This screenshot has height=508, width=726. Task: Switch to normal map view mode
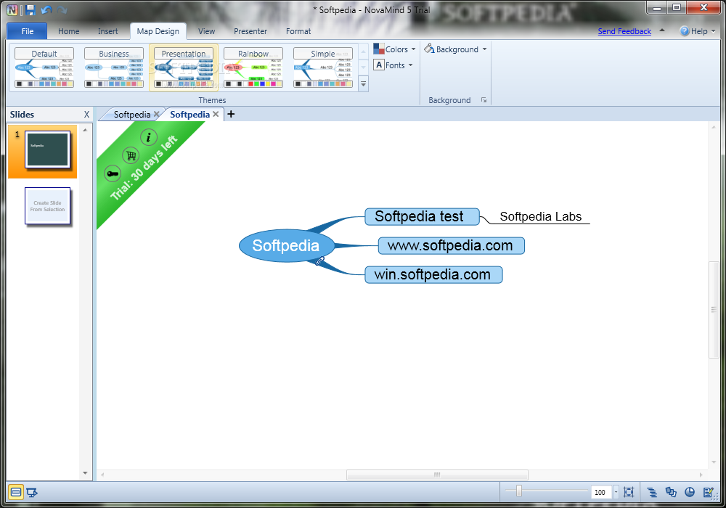pos(16,492)
